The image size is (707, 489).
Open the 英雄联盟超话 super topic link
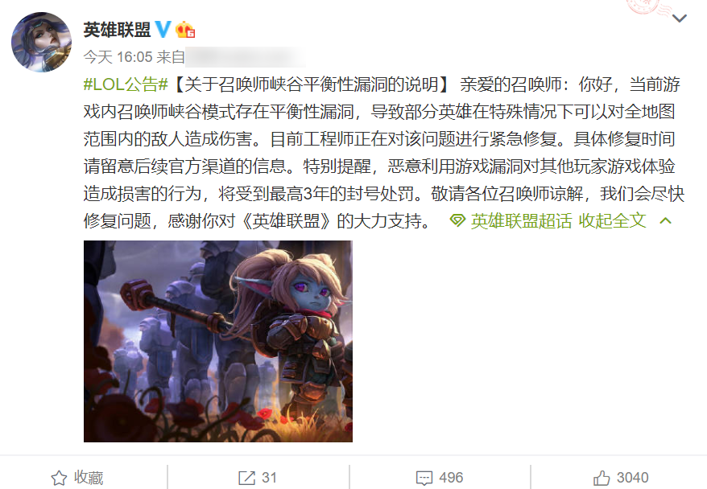coord(521,220)
